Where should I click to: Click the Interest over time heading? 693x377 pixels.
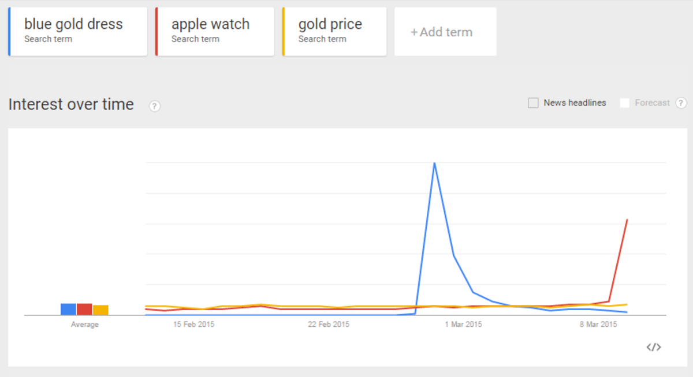[x=71, y=104]
